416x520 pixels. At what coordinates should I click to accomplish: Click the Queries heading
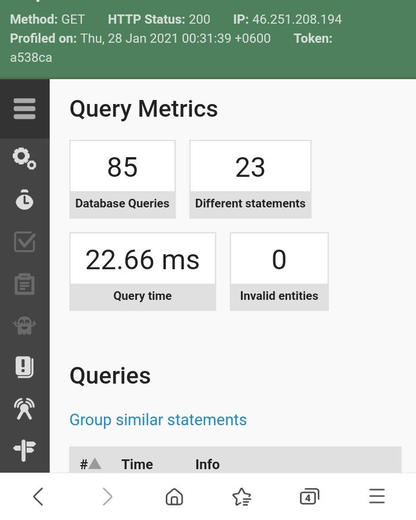[x=110, y=376]
